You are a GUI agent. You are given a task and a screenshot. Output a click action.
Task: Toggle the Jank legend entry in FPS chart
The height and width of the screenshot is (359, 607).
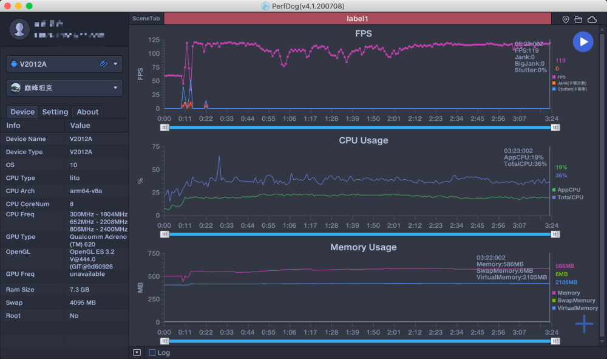pyautogui.click(x=569, y=83)
